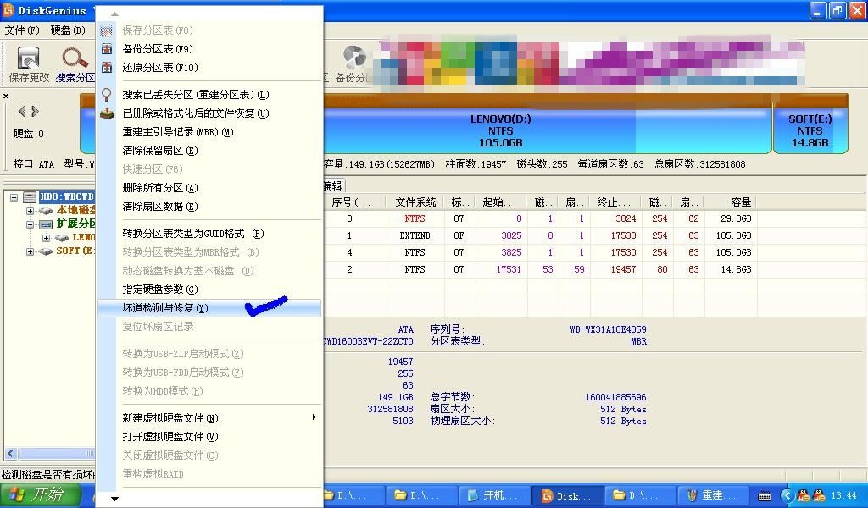Select 清除保留扇区 menu item
The width and height of the screenshot is (868, 508).
[209, 151]
